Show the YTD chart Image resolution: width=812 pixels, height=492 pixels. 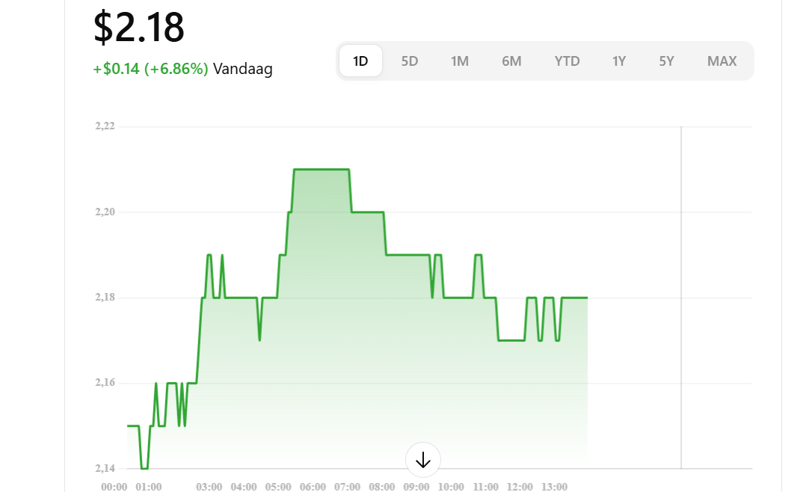567,61
